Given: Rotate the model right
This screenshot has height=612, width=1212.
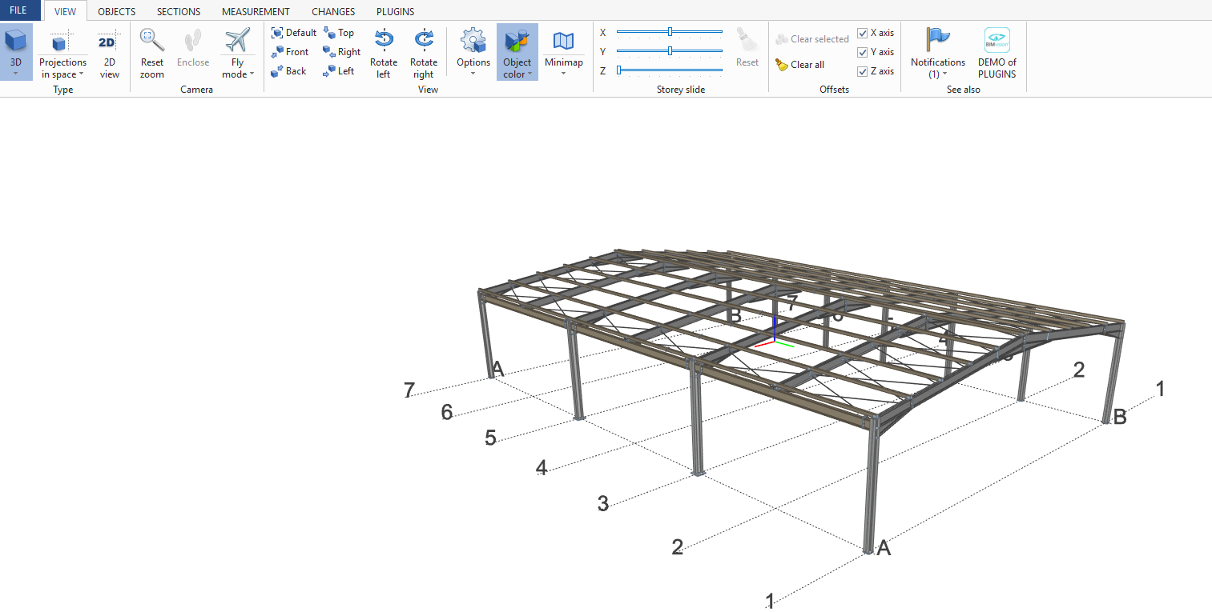Looking at the screenshot, I should coord(424,53).
